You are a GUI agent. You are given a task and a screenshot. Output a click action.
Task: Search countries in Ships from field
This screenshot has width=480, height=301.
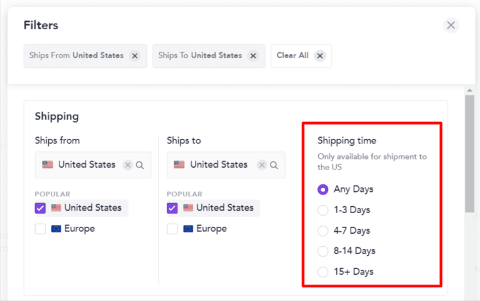pos(140,165)
